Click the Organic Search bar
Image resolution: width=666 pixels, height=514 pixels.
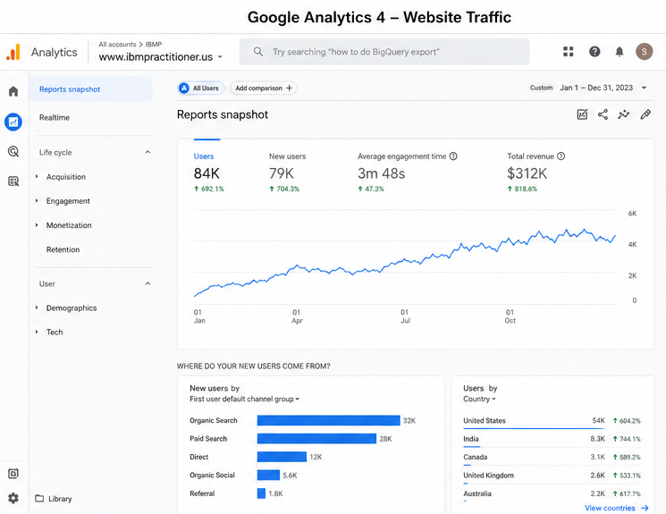(x=328, y=420)
